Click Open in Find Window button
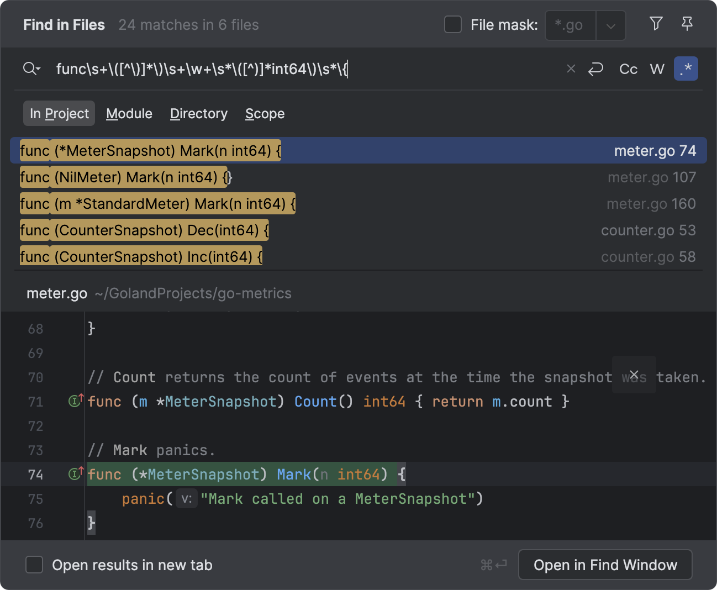 [x=605, y=565]
